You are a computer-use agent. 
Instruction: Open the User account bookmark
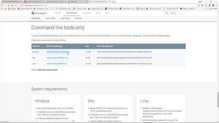pos(154,9)
